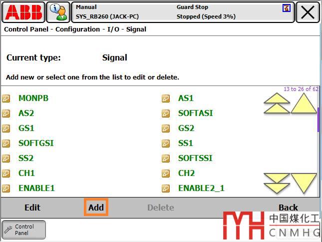Click the small robot icon in status bar
Image resolution: width=322 pixels, height=242 pixels.
286,8
